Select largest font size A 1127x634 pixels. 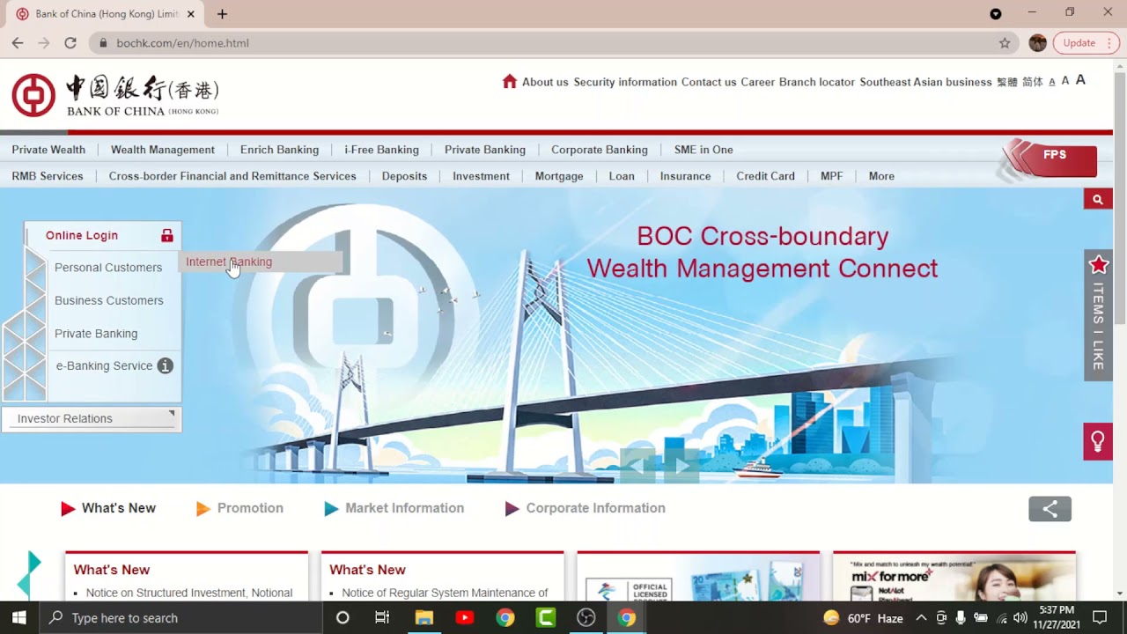click(x=1080, y=80)
